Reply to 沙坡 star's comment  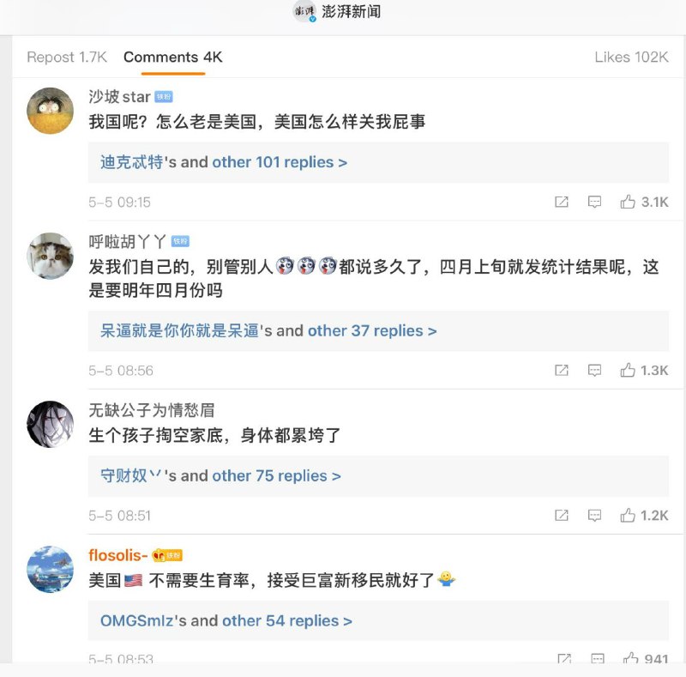pyautogui.click(x=594, y=202)
